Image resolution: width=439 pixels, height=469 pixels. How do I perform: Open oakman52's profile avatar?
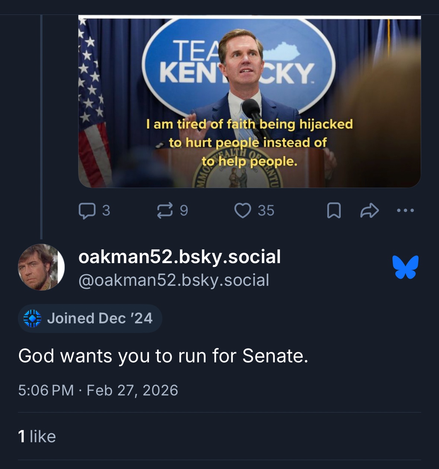[41, 267]
